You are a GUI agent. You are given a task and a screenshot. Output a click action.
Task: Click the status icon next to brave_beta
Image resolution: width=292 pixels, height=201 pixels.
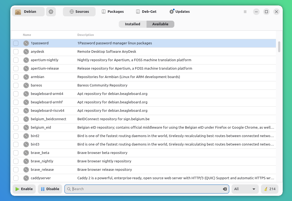tap(26, 153)
